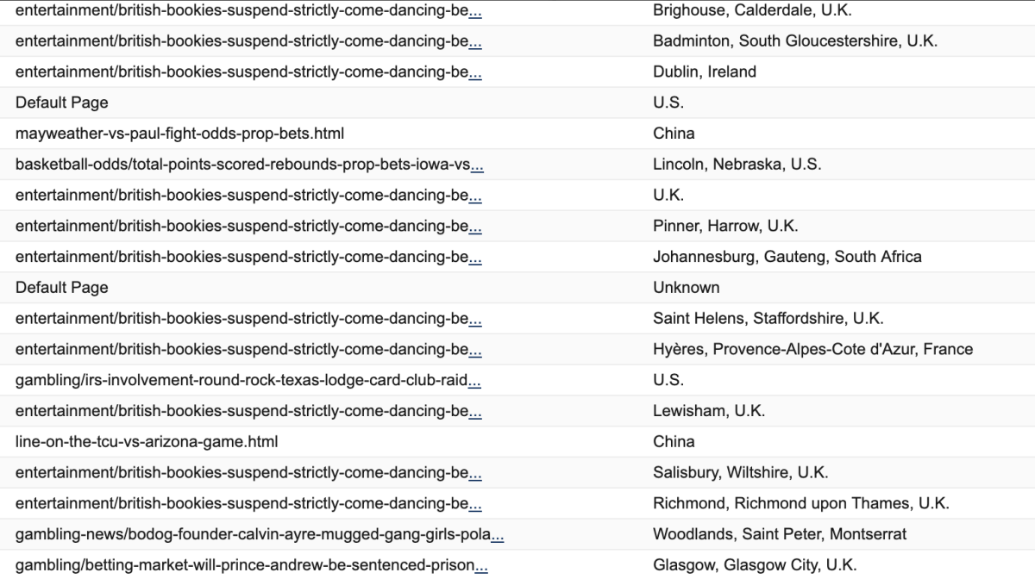Select line-on-the-tcu-vs-arizona-game.html page entry
Image resolution: width=1035 pixels, height=579 pixels.
click(x=147, y=442)
